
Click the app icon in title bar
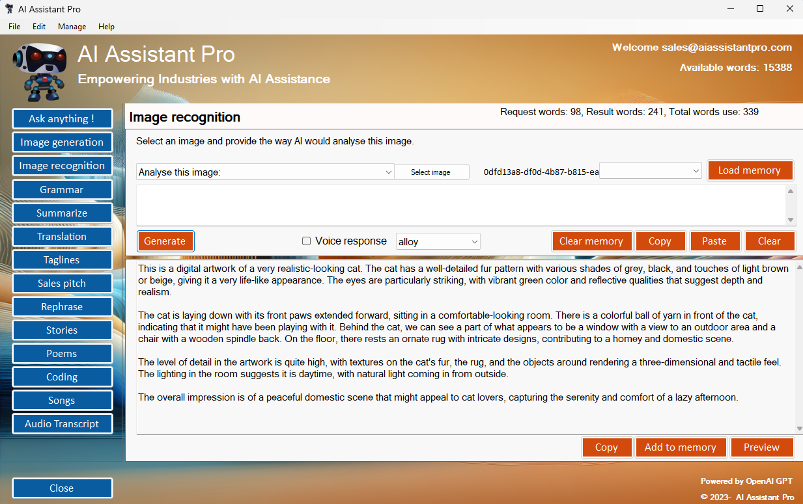click(x=8, y=9)
